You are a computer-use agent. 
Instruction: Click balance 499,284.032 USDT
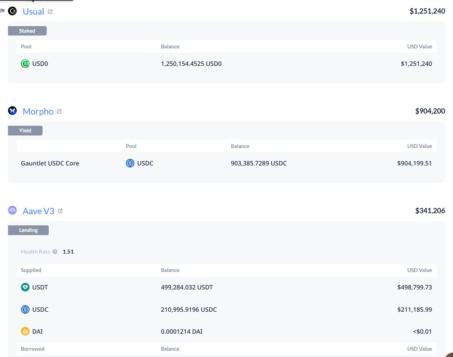click(x=187, y=287)
